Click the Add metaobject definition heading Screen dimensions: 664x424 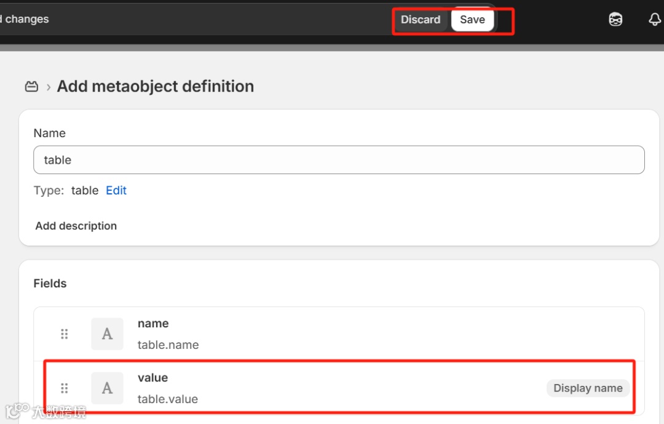coord(156,87)
